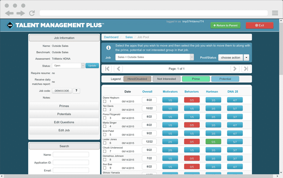Image resolution: width=283 pixels, height=178 pixels.
Task: Expand the Pool/Status choose action dropdown
Action: coord(246,57)
